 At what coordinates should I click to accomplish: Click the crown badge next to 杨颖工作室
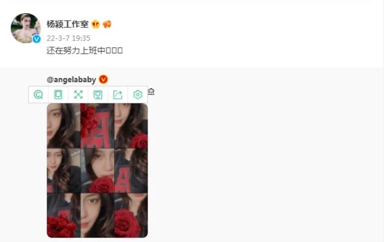[x=96, y=24]
